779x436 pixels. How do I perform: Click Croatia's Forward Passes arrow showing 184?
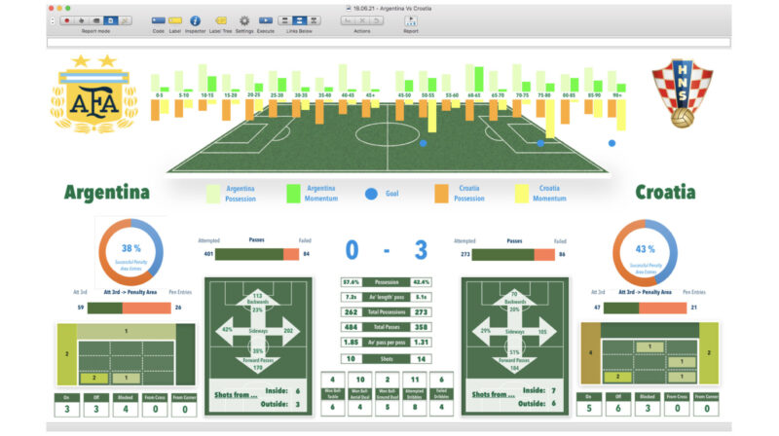515,364
